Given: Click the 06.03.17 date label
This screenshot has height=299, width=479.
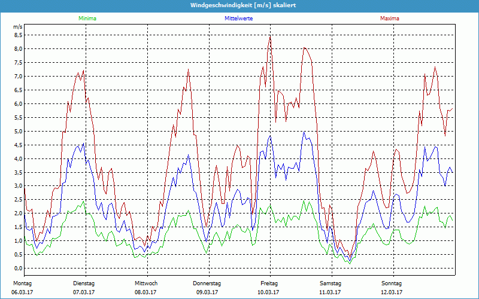Looking at the screenshot, I should pyautogui.click(x=22, y=292).
